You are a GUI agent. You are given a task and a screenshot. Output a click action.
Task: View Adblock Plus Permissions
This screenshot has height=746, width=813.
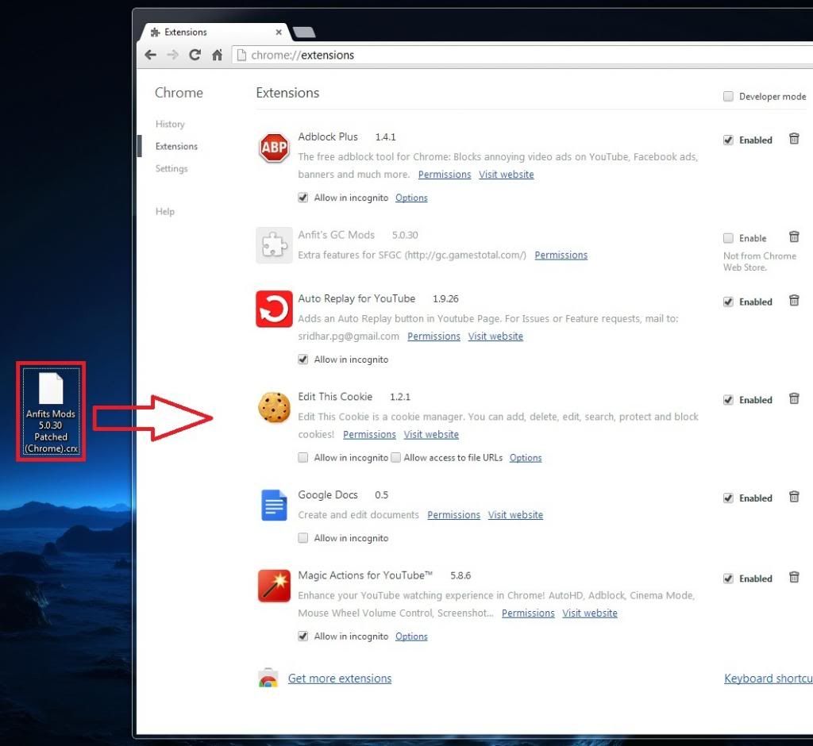point(445,175)
